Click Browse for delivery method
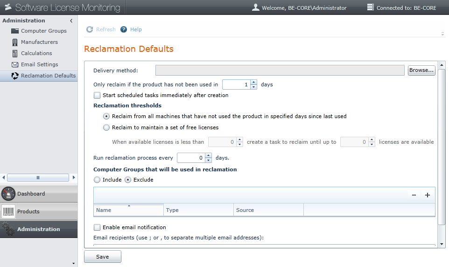This screenshot has width=449, height=267. [421, 70]
